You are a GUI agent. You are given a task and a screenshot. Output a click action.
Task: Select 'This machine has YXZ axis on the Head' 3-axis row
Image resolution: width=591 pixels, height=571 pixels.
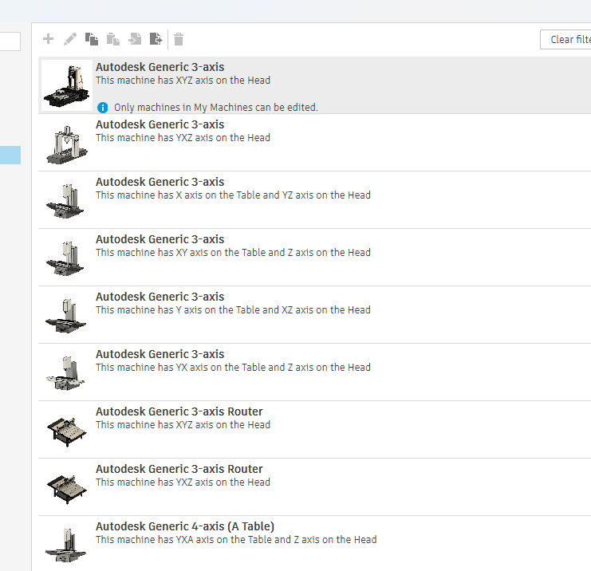[315, 143]
